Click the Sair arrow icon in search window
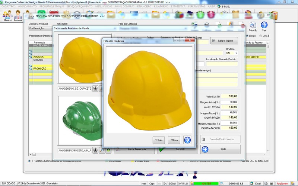The height and width of the screenshot is (186, 298). click(264, 25)
